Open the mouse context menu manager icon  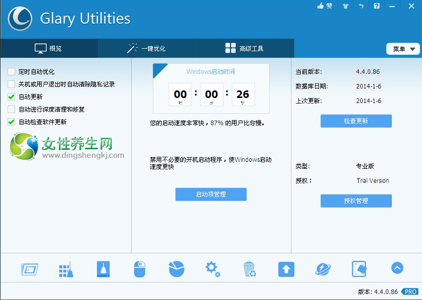point(140,269)
